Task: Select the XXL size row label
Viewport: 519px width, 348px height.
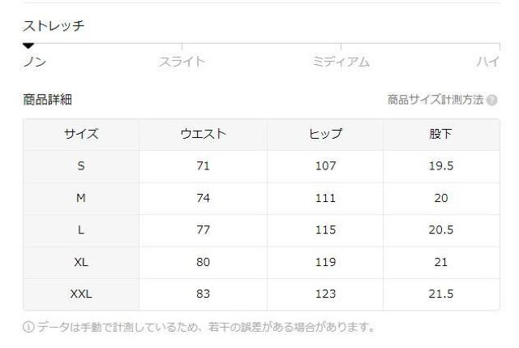Action: point(81,294)
